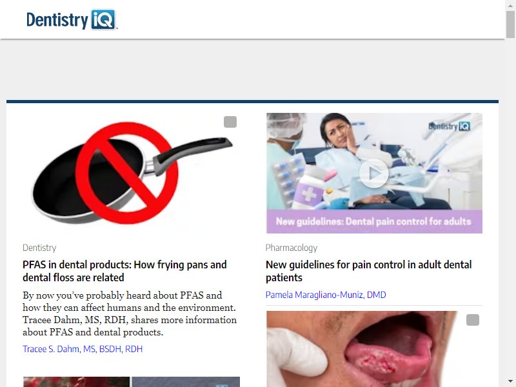Click gray badge icon on frying pan image
The height and width of the screenshot is (387, 516).
pos(230,122)
